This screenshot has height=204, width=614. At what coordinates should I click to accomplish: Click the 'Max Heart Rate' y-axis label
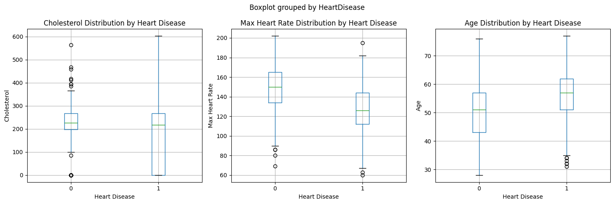[211, 106]
